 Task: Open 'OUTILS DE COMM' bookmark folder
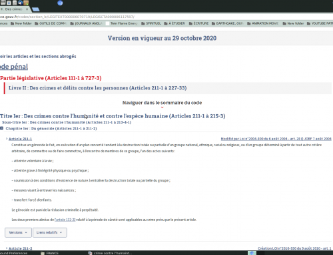[x=51, y=23]
